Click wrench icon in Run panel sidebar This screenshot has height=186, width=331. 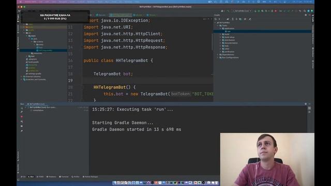click(x=22, y=112)
